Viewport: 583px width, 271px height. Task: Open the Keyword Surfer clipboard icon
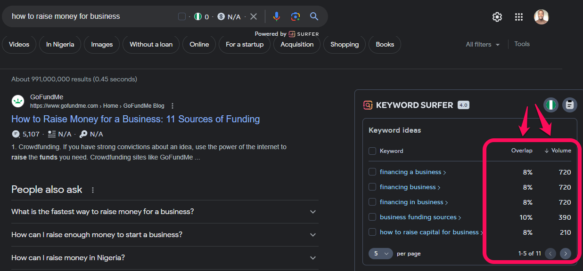[569, 105]
